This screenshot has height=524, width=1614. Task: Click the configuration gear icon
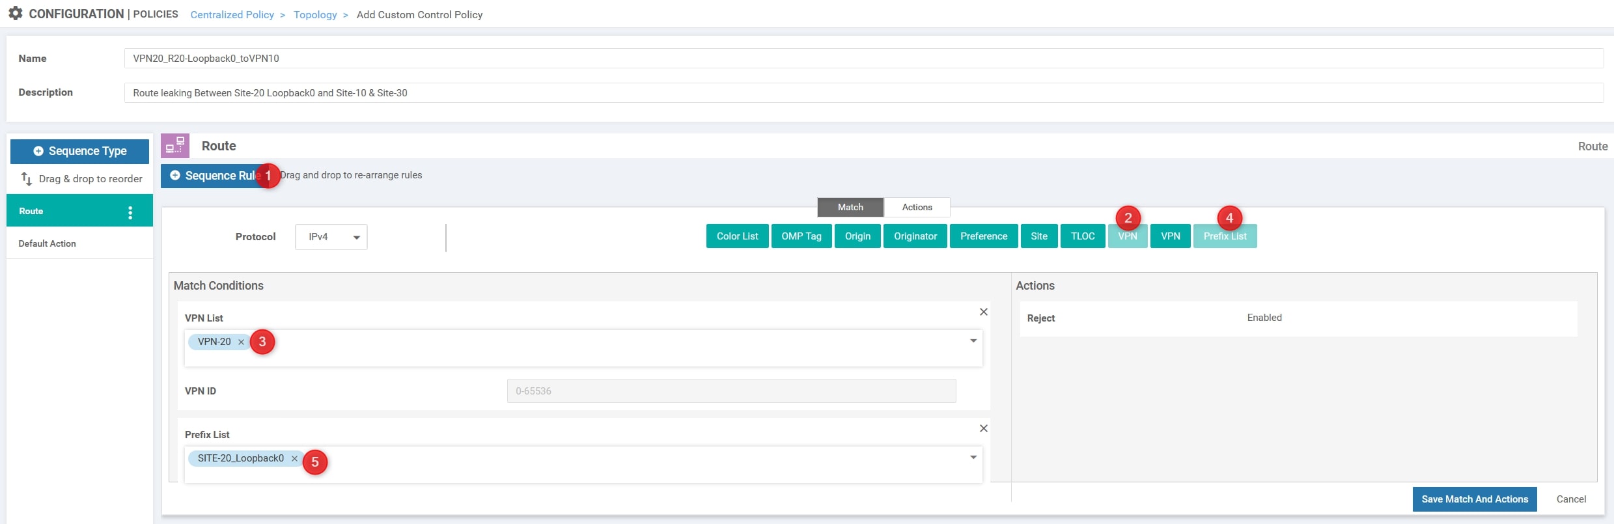click(x=15, y=14)
